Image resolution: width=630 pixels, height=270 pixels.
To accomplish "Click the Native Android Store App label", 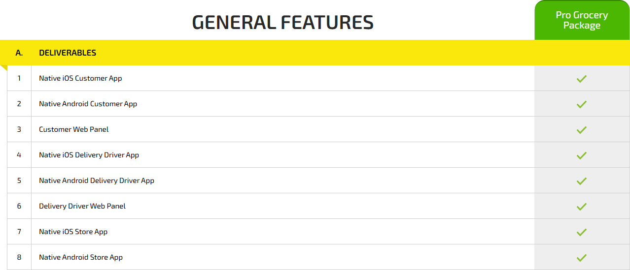I will tap(81, 257).
